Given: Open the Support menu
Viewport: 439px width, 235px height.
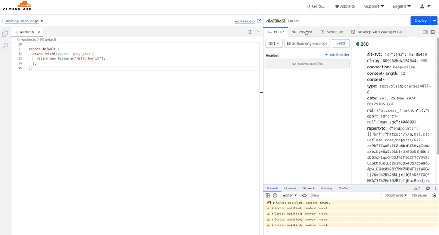Looking at the screenshot, I should pyautogui.click(x=374, y=6).
